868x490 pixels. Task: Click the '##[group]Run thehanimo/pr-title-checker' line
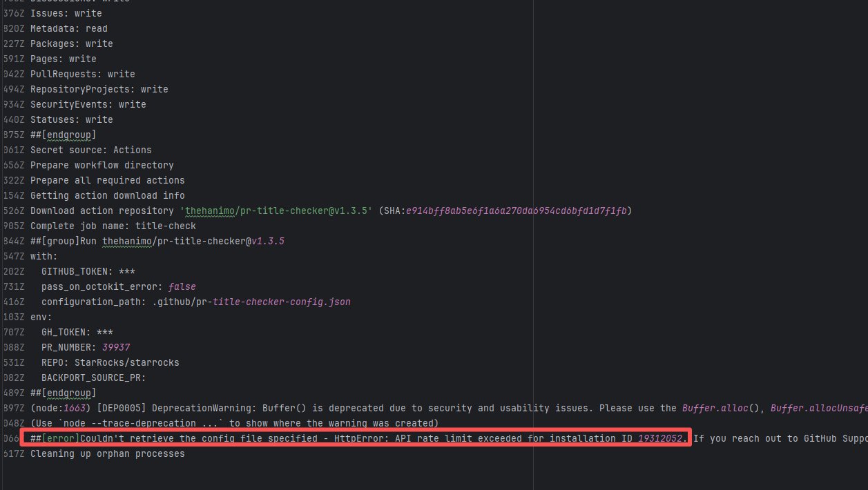point(157,242)
